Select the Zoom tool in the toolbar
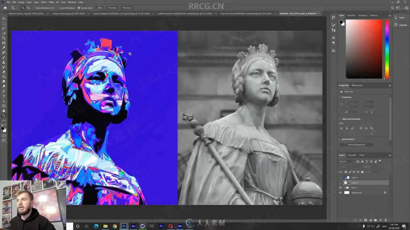This screenshot has width=410, height=230. pyautogui.click(x=4, y=116)
